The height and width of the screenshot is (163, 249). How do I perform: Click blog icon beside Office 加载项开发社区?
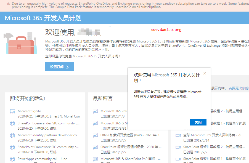coord(95,135)
